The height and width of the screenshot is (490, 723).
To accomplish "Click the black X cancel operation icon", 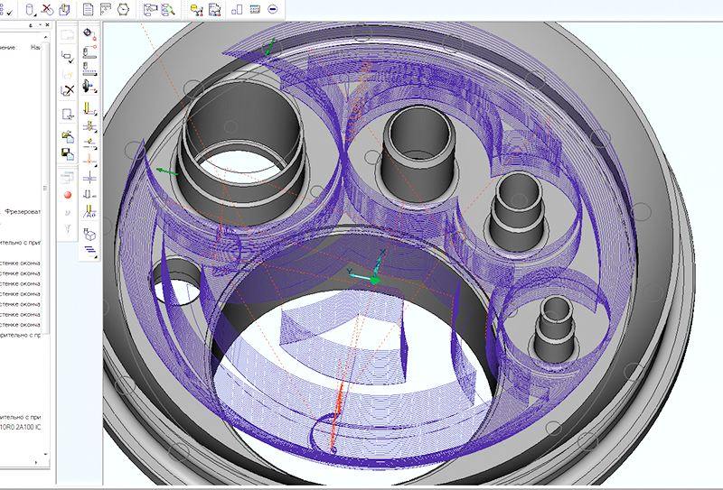I will 68,90.
